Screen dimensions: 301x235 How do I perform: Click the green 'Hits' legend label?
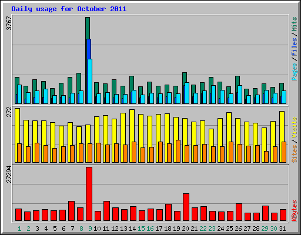tap(295, 24)
